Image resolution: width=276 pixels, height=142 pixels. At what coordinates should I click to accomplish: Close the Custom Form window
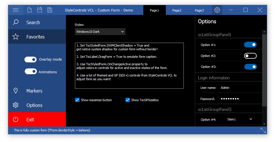coord(260,10)
